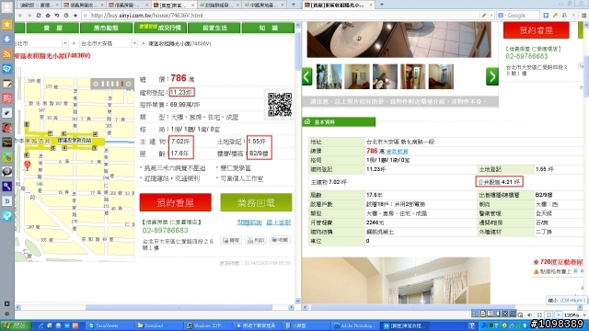Image resolution: width=589 pixels, height=331 pixels.
Task: Click right pane horizontal scrollbar
Action: [412, 308]
